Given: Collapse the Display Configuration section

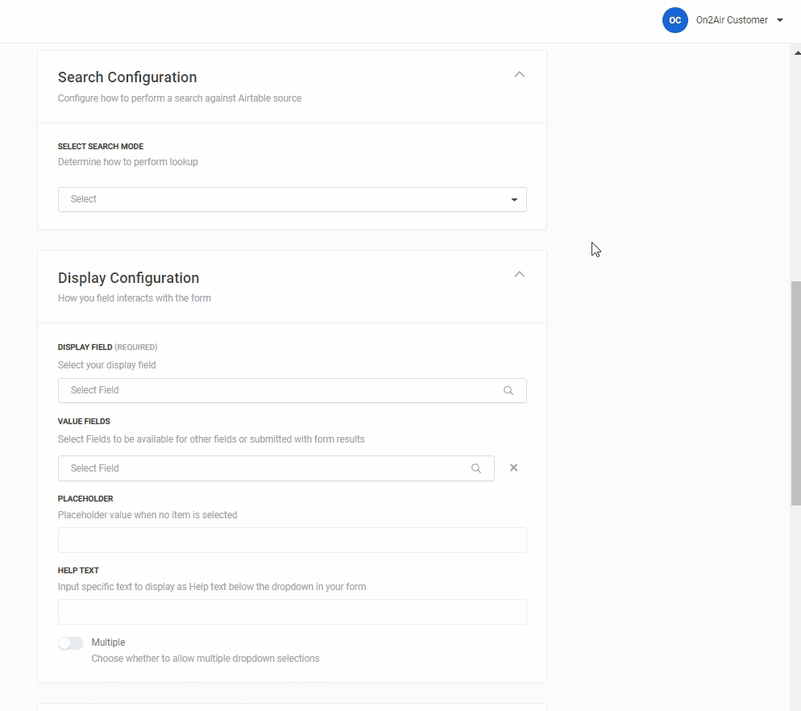Looking at the screenshot, I should point(519,274).
